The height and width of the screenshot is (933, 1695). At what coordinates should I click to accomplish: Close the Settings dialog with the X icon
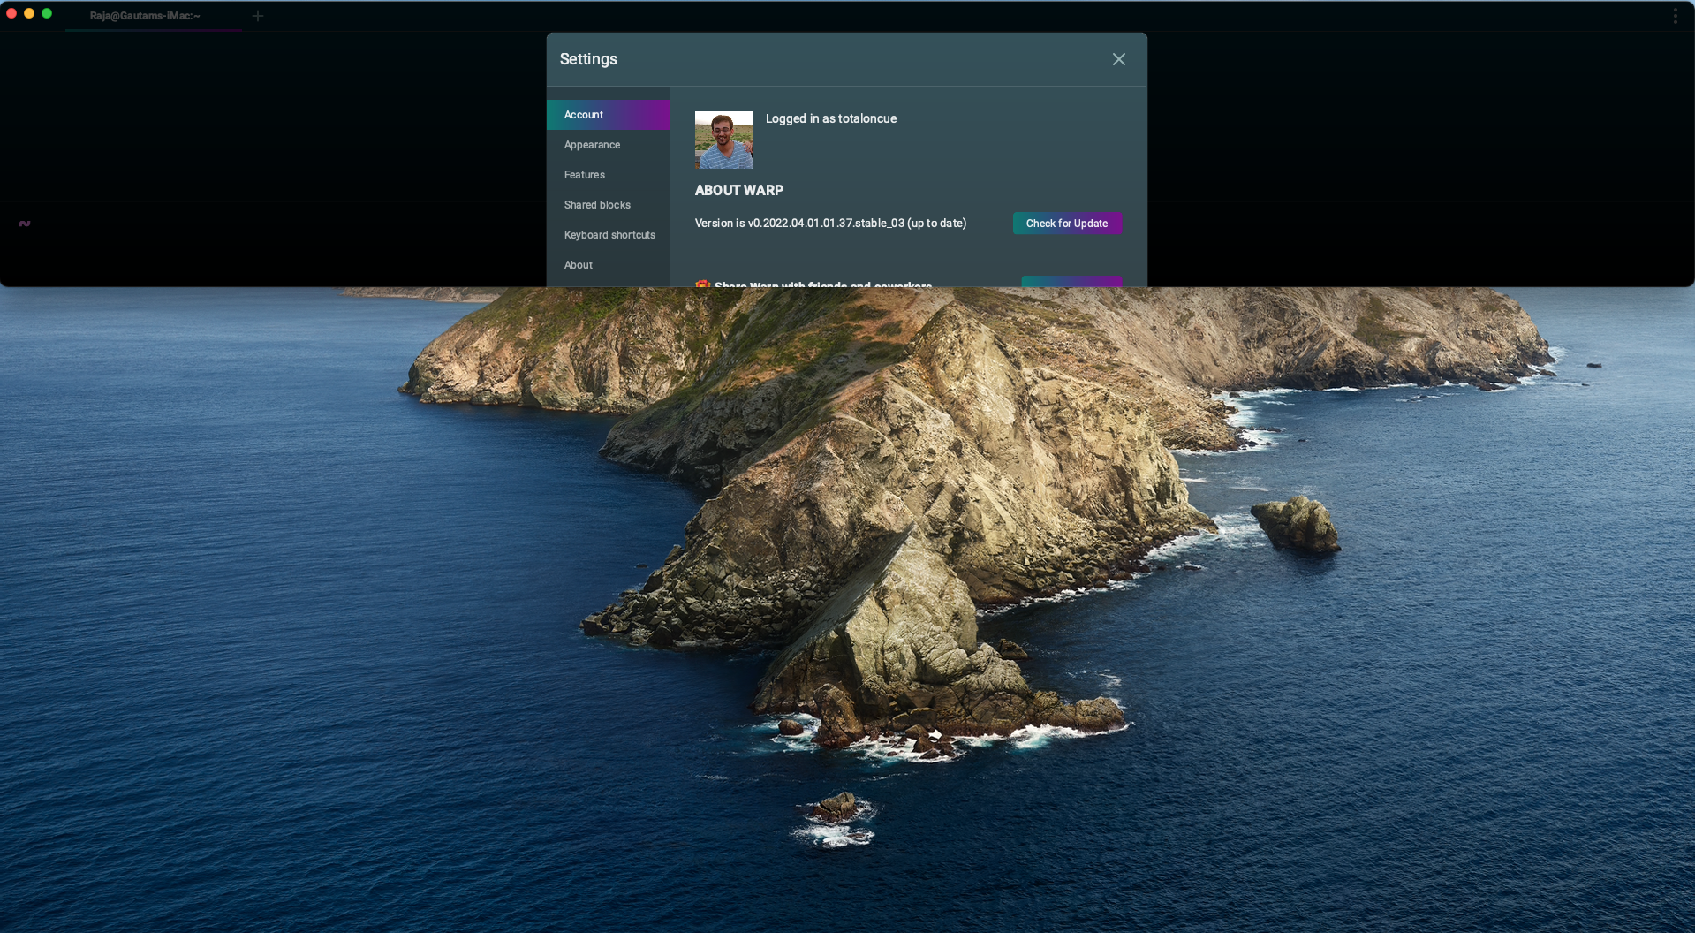point(1118,59)
